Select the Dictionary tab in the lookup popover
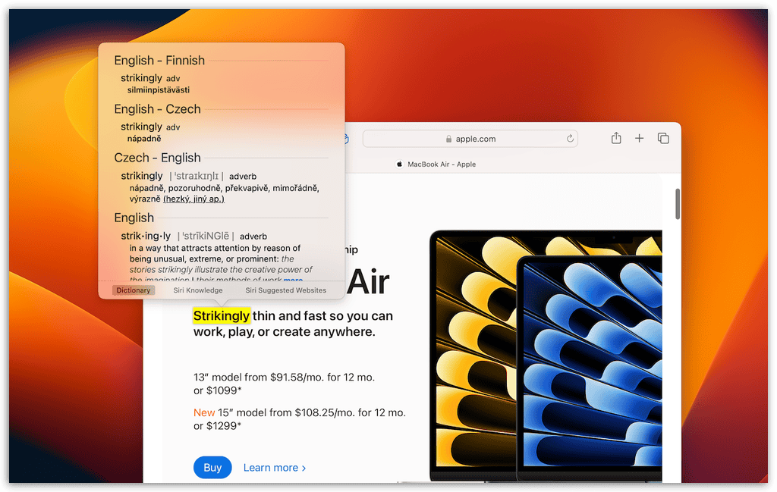This screenshot has height=492, width=777. [x=134, y=290]
